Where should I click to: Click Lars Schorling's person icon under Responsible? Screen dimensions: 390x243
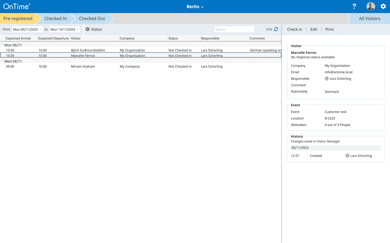[x=327, y=79]
